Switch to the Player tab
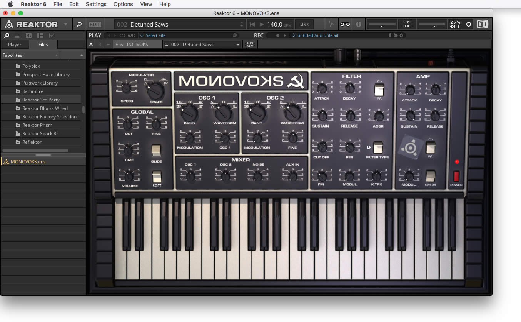This screenshot has width=521, height=322. (15, 44)
